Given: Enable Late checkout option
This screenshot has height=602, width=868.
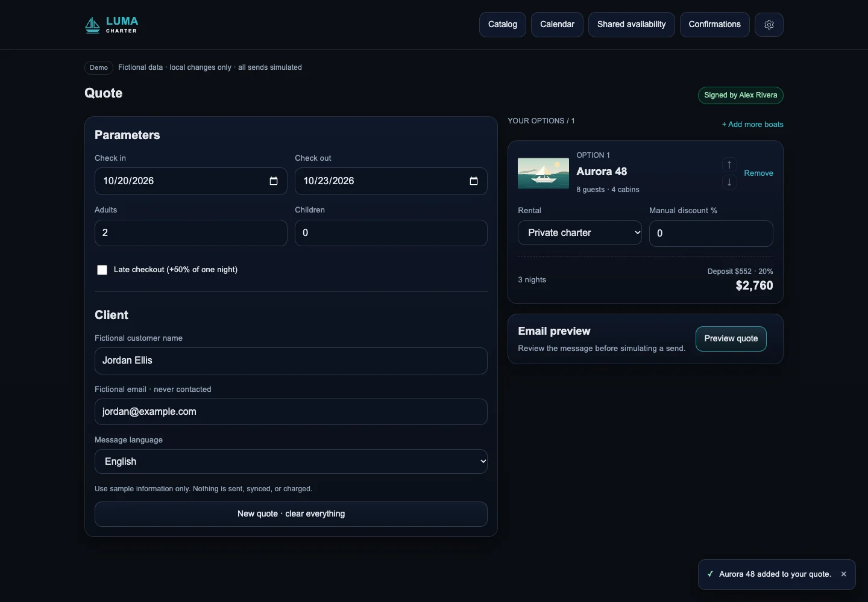Looking at the screenshot, I should [x=102, y=270].
